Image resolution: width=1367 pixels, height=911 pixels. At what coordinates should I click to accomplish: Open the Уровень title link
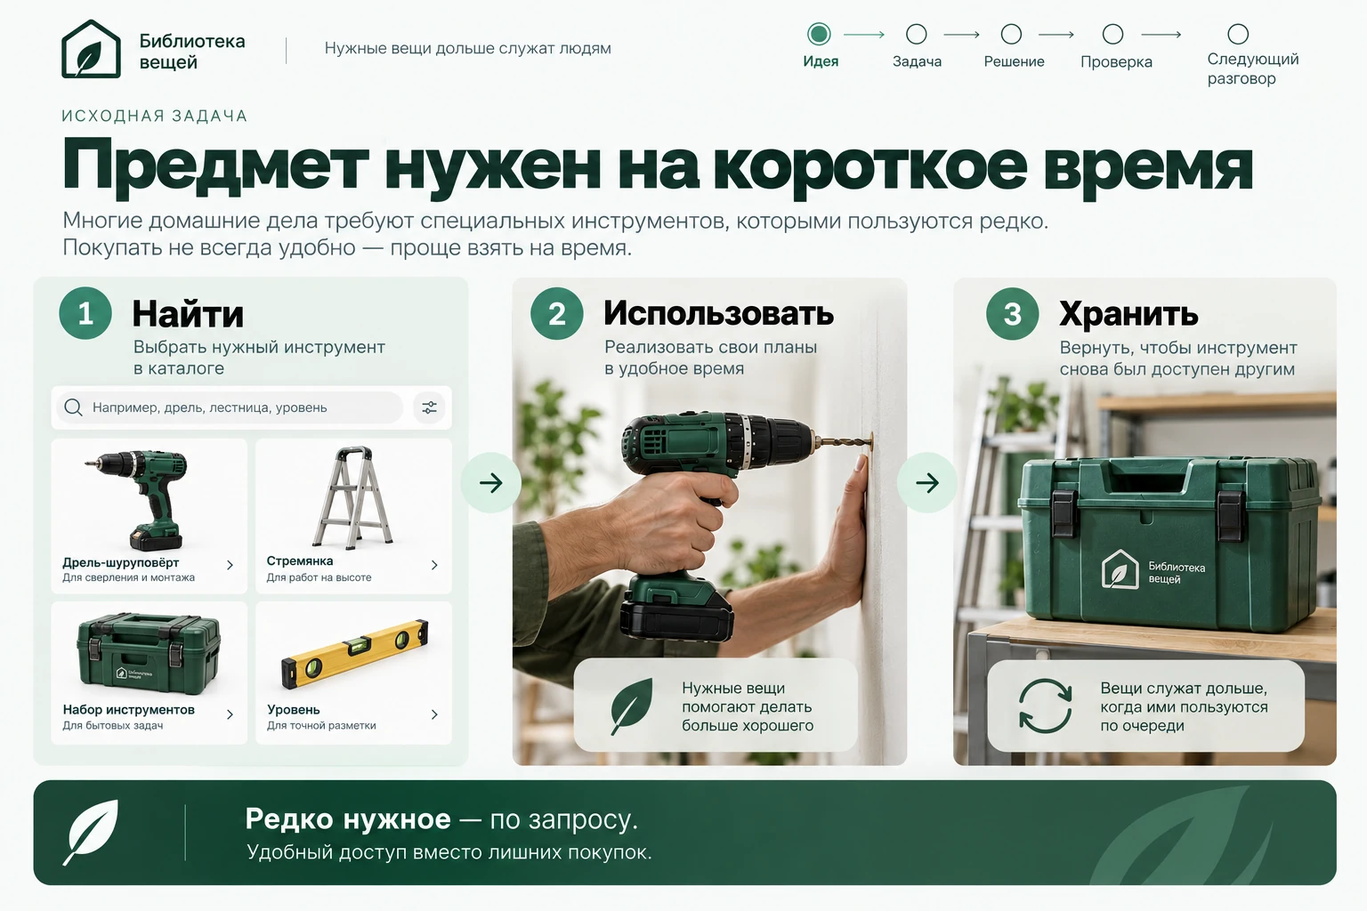point(293,710)
